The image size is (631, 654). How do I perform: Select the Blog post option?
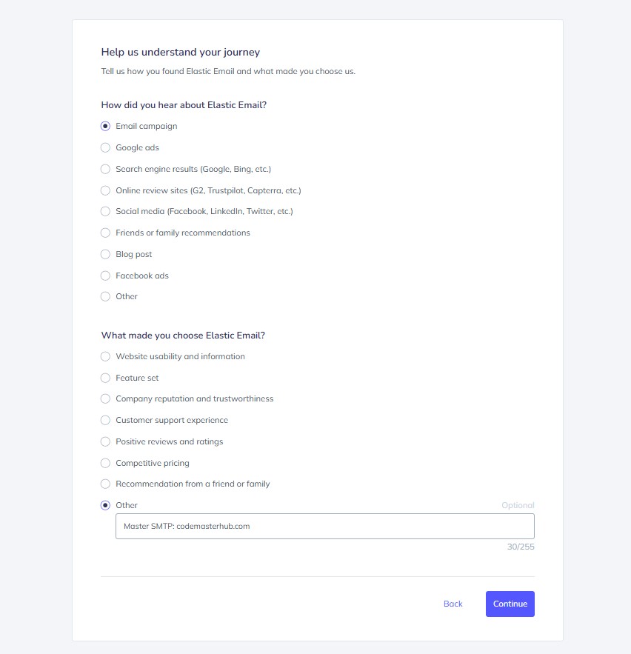click(105, 254)
